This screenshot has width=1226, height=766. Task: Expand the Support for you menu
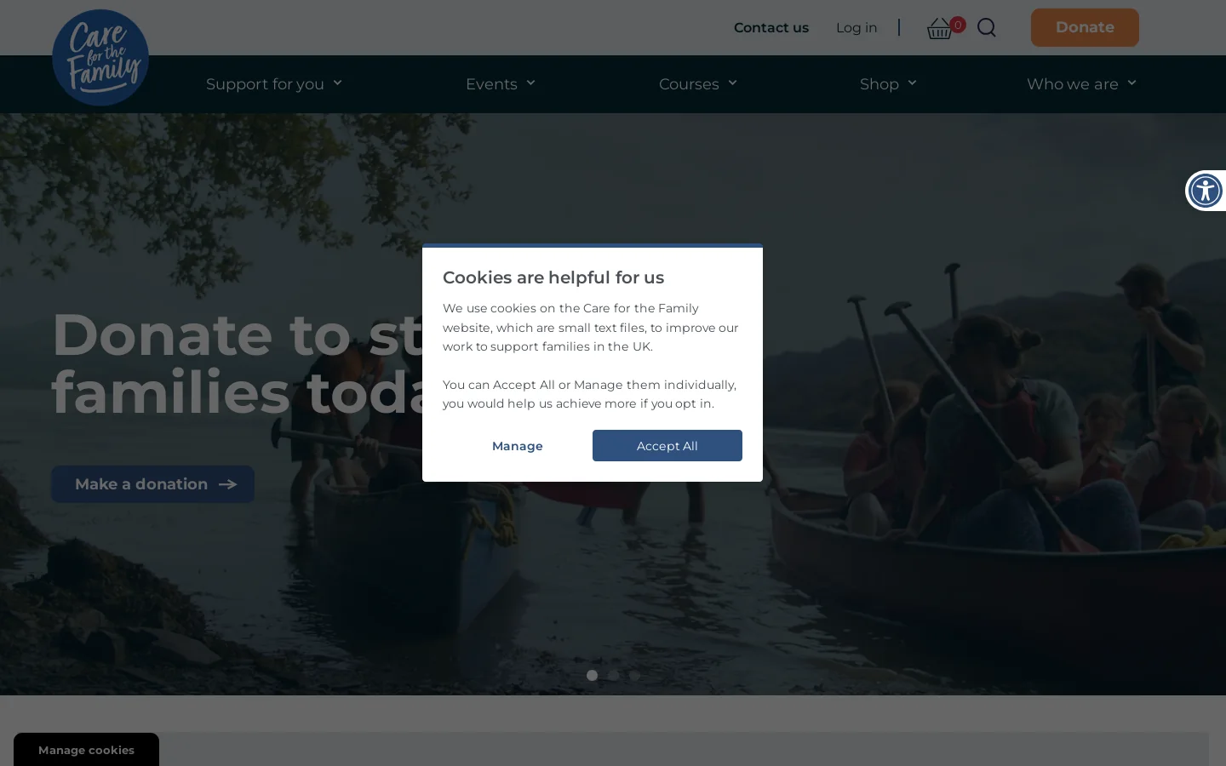pyautogui.click(x=273, y=83)
